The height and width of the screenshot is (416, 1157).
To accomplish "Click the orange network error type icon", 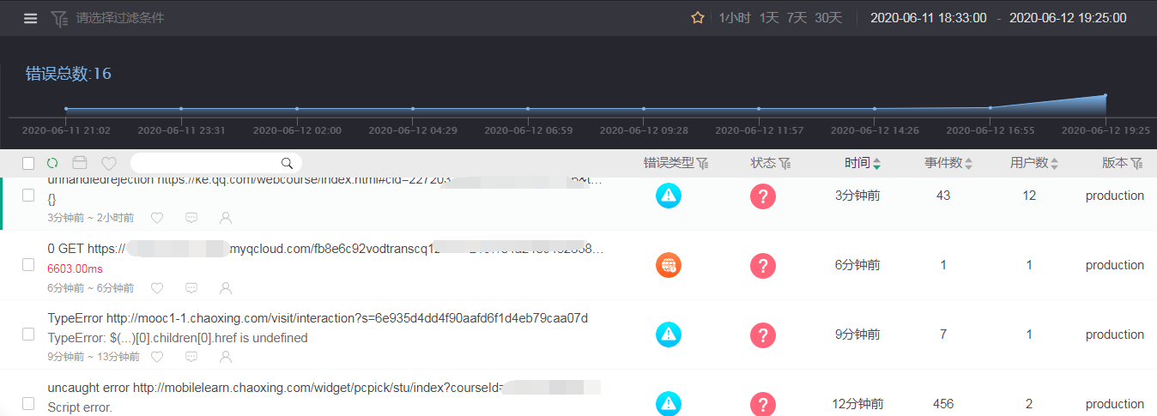I will [669, 265].
